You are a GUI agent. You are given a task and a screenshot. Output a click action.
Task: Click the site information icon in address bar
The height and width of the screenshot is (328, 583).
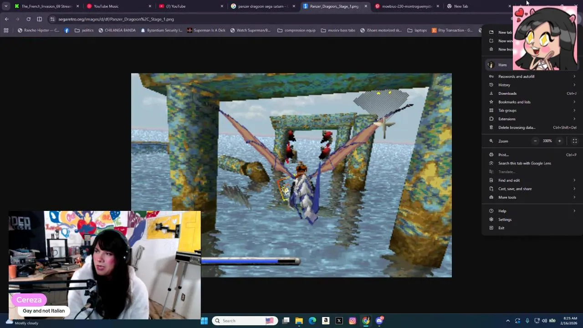[x=52, y=19]
